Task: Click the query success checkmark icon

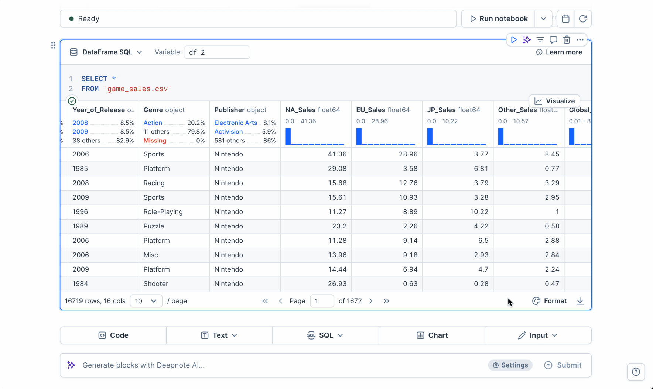Action: coord(72,101)
